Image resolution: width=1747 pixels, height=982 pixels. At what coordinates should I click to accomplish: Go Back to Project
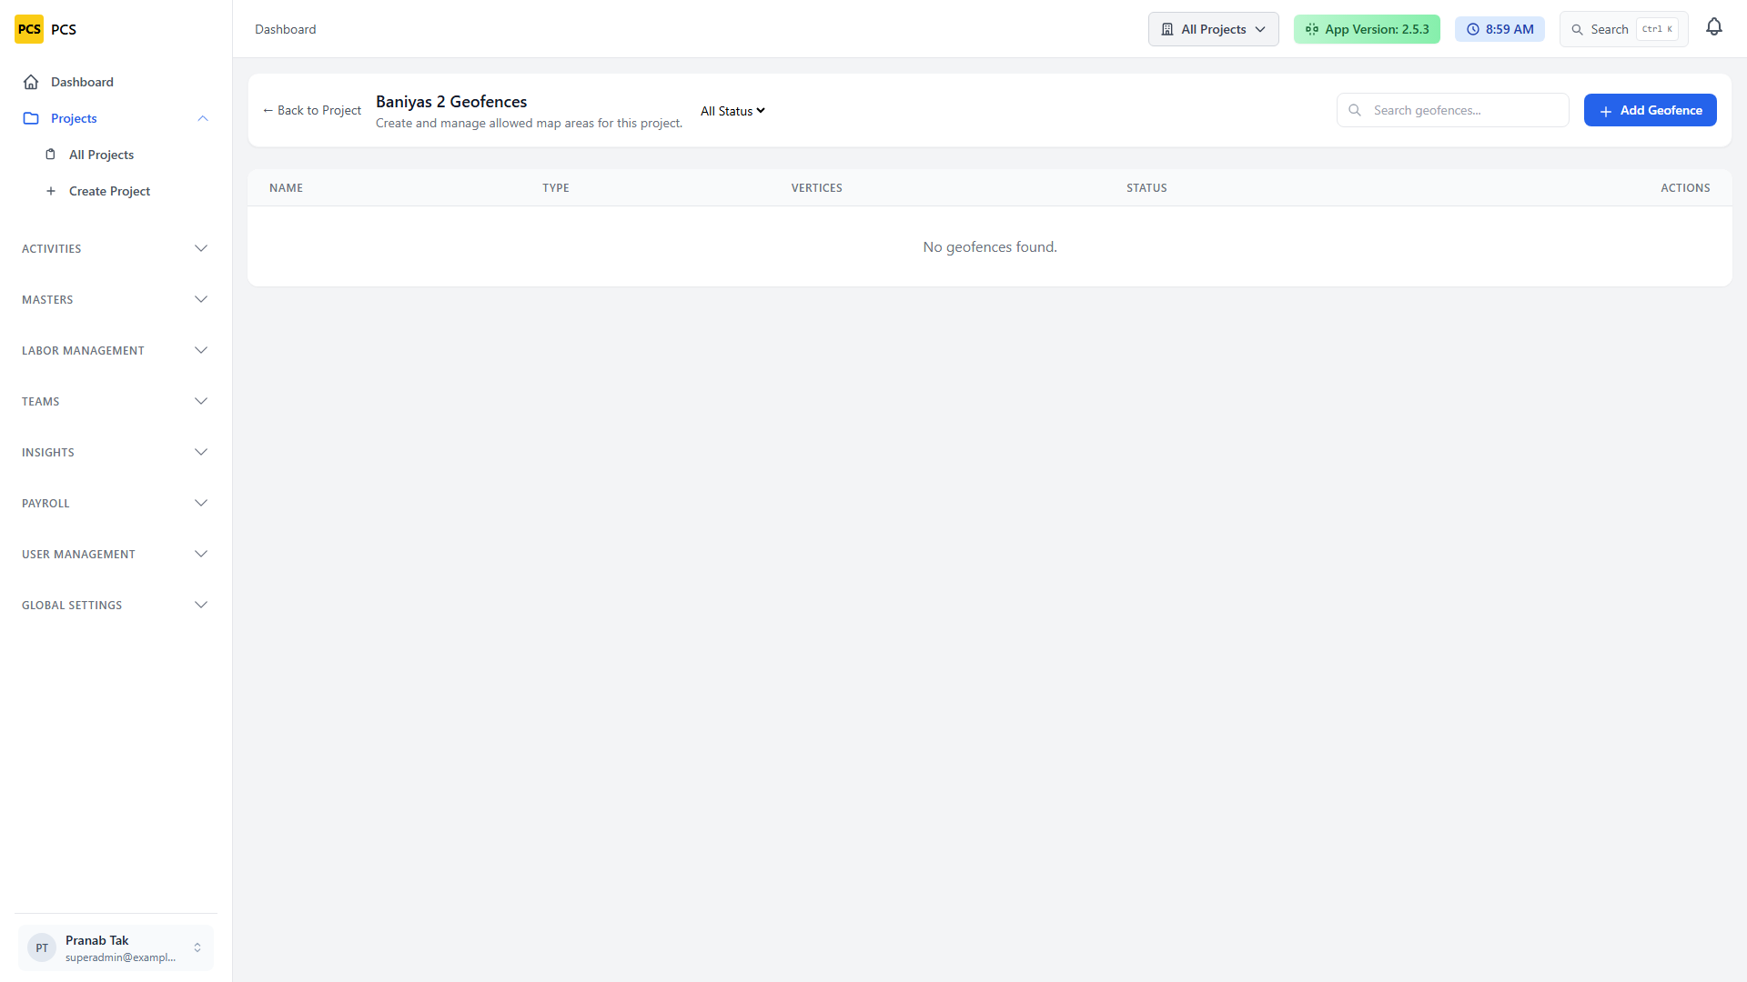(x=312, y=110)
